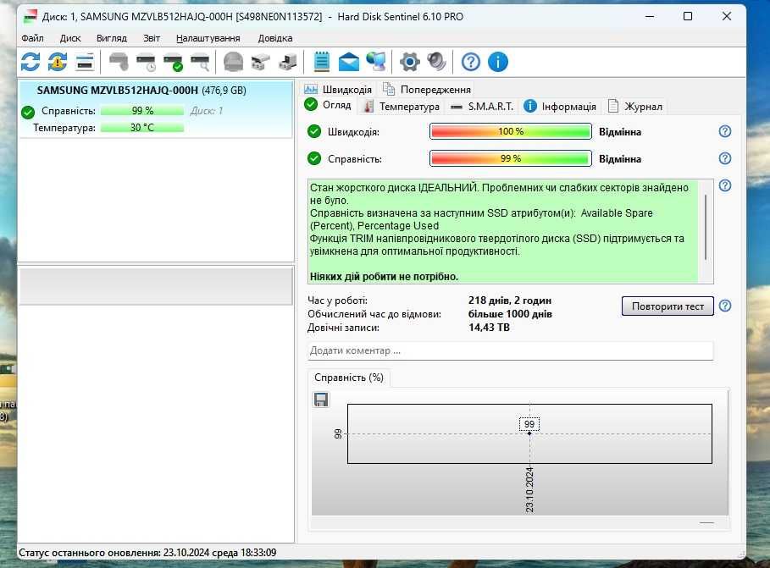Select the Огляд tab
Screen dimensions: 770x568
[328, 105]
